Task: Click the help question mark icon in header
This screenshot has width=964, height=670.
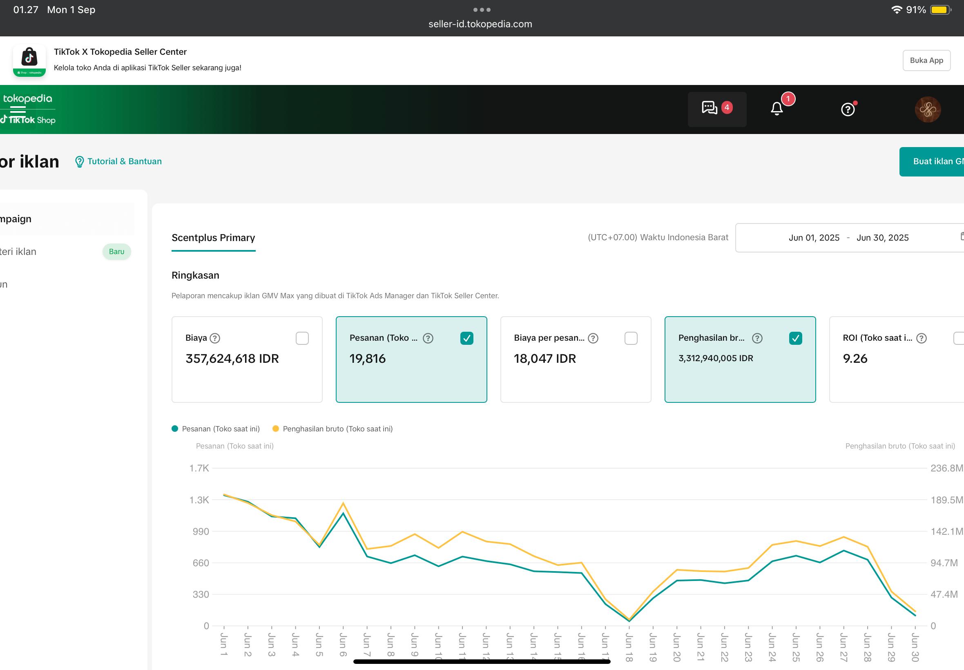Action: tap(847, 109)
